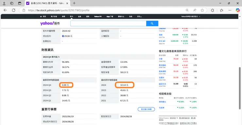
Task: Focus the stock search input field
Action: 108,24
